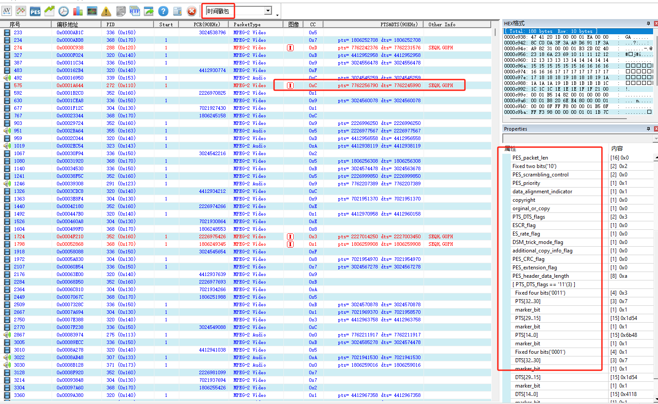Open the 时间戳包 dropdown list
Image resolution: width=658 pixels, height=404 pixels.
[268, 11]
